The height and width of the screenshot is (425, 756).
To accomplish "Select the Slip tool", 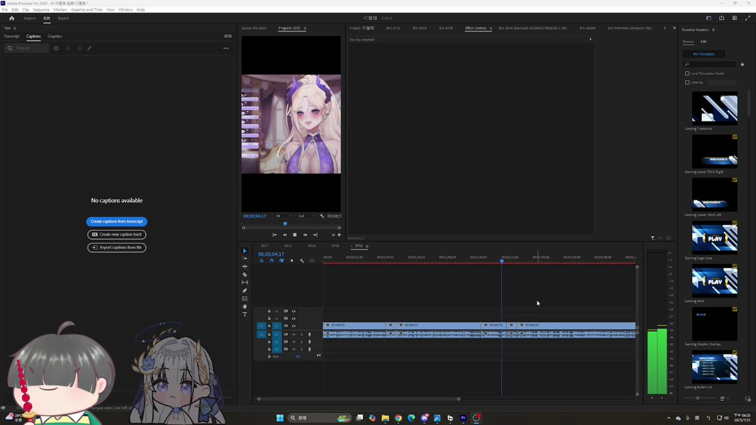I will (245, 283).
